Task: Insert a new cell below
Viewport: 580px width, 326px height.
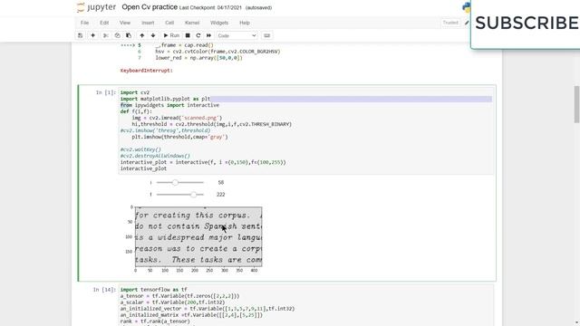Action: (92, 35)
